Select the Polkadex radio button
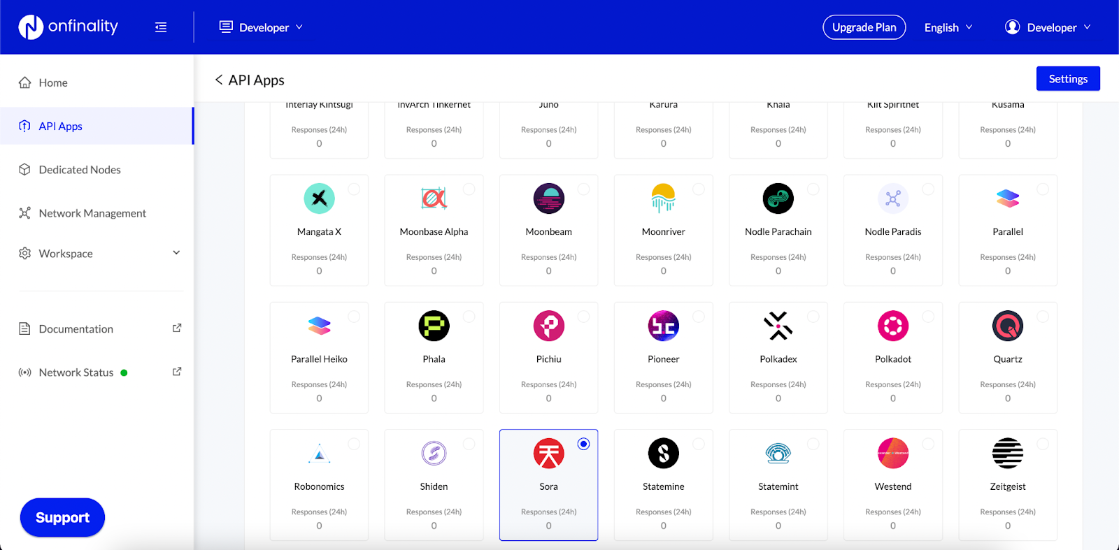 pyautogui.click(x=813, y=317)
